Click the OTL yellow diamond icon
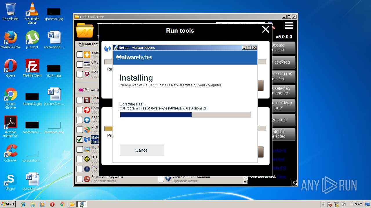Screen dimensions: 371x208 (87, 159)
